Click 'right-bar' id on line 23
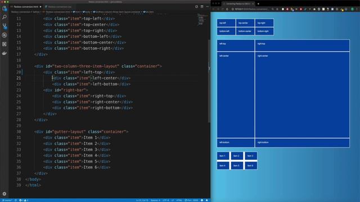The image size is (360, 202). [x=74, y=90]
